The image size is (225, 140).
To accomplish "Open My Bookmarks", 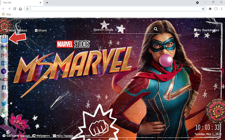I will (x=206, y=30).
